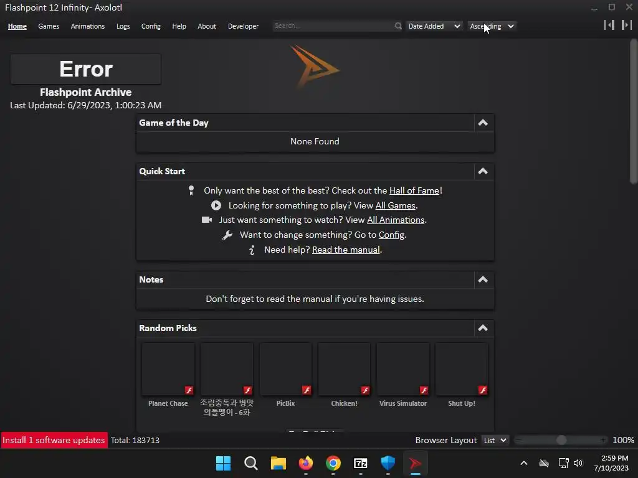Click the All Games link

(x=395, y=205)
